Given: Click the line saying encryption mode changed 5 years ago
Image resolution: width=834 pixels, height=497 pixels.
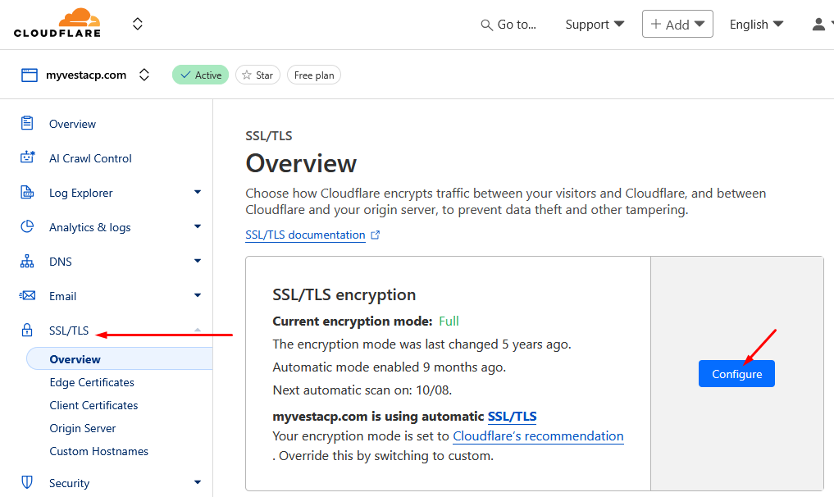Looking at the screenshot, I should [422, 344].
